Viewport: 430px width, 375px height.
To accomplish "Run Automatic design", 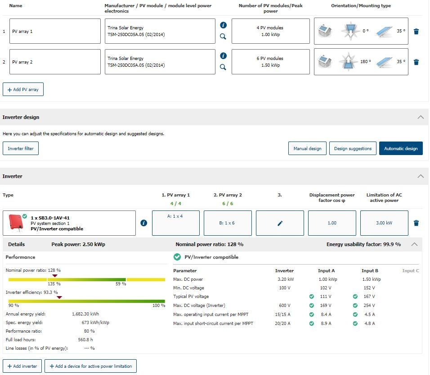I will point(400,149).
